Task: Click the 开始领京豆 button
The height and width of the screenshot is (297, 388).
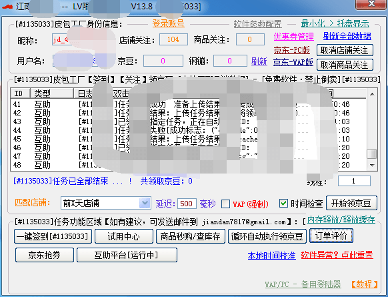Action: (351, 203)
